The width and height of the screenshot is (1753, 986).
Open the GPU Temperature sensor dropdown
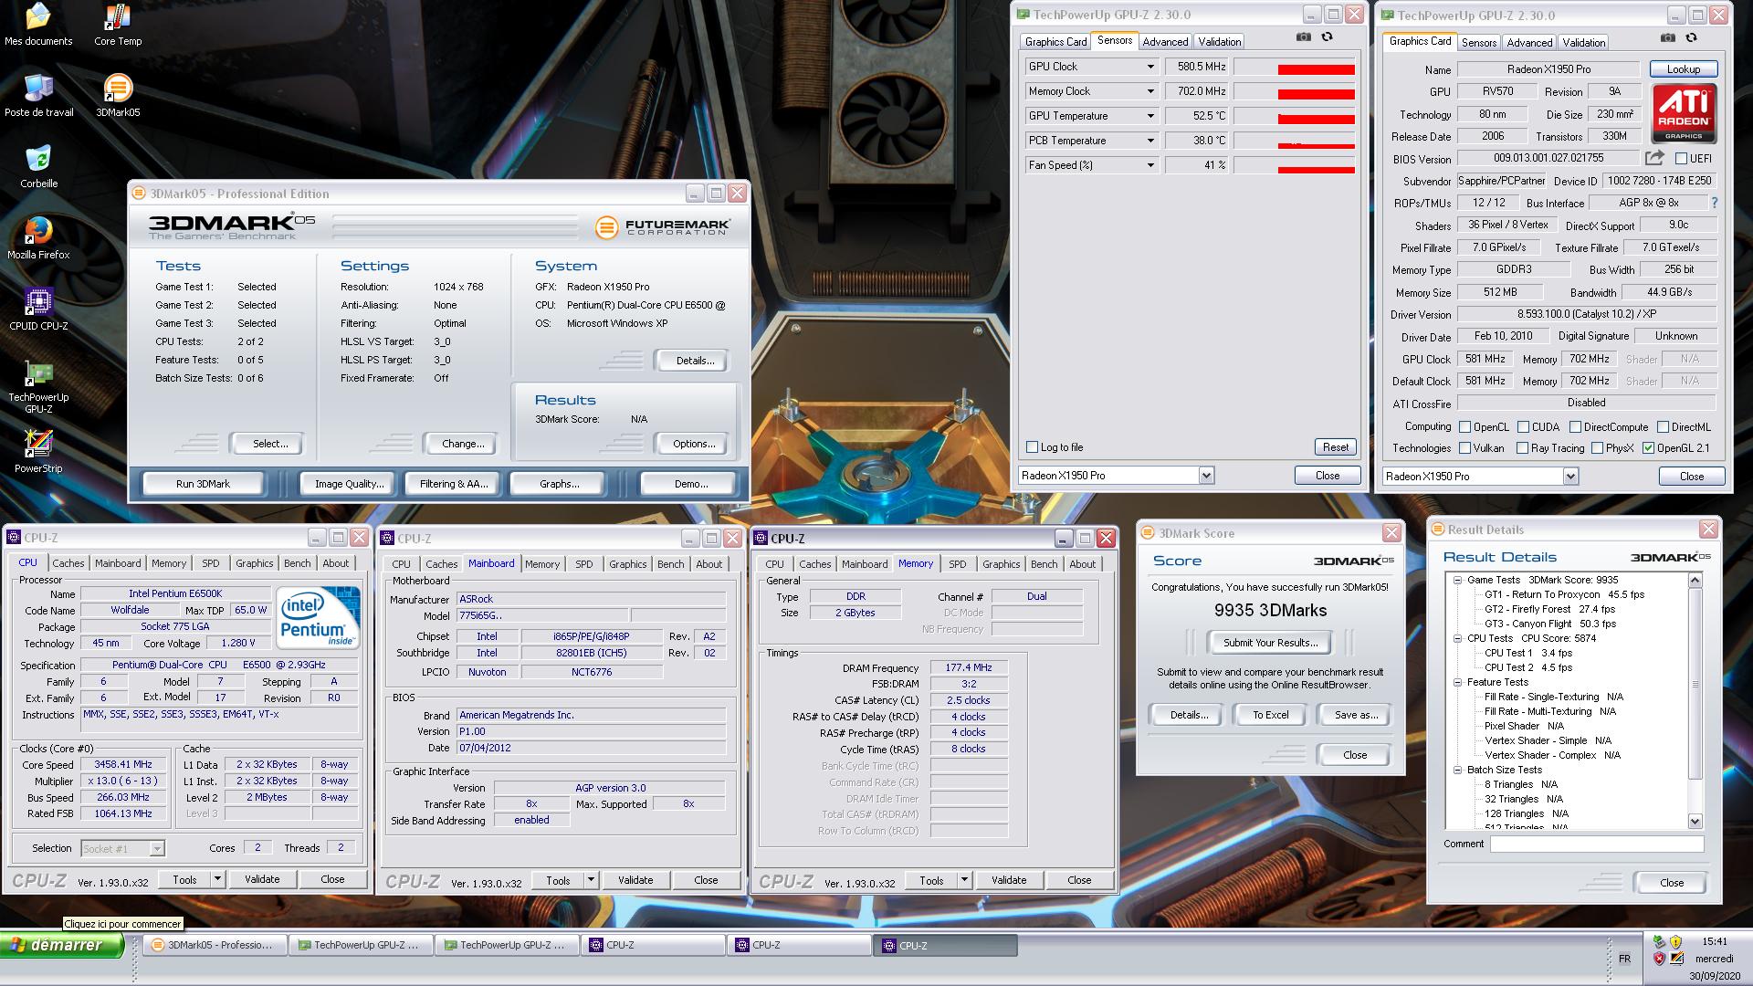tap(1150, 116)
